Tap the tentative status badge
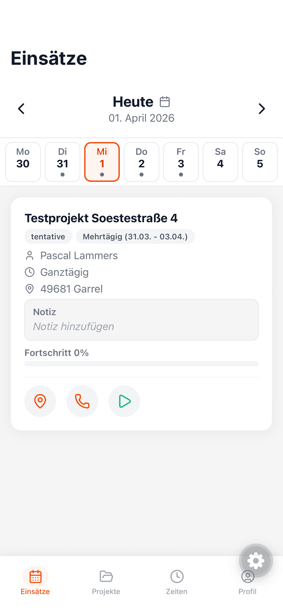The height and width of the screenshot is (614, 283). click(x=48, y=236)
